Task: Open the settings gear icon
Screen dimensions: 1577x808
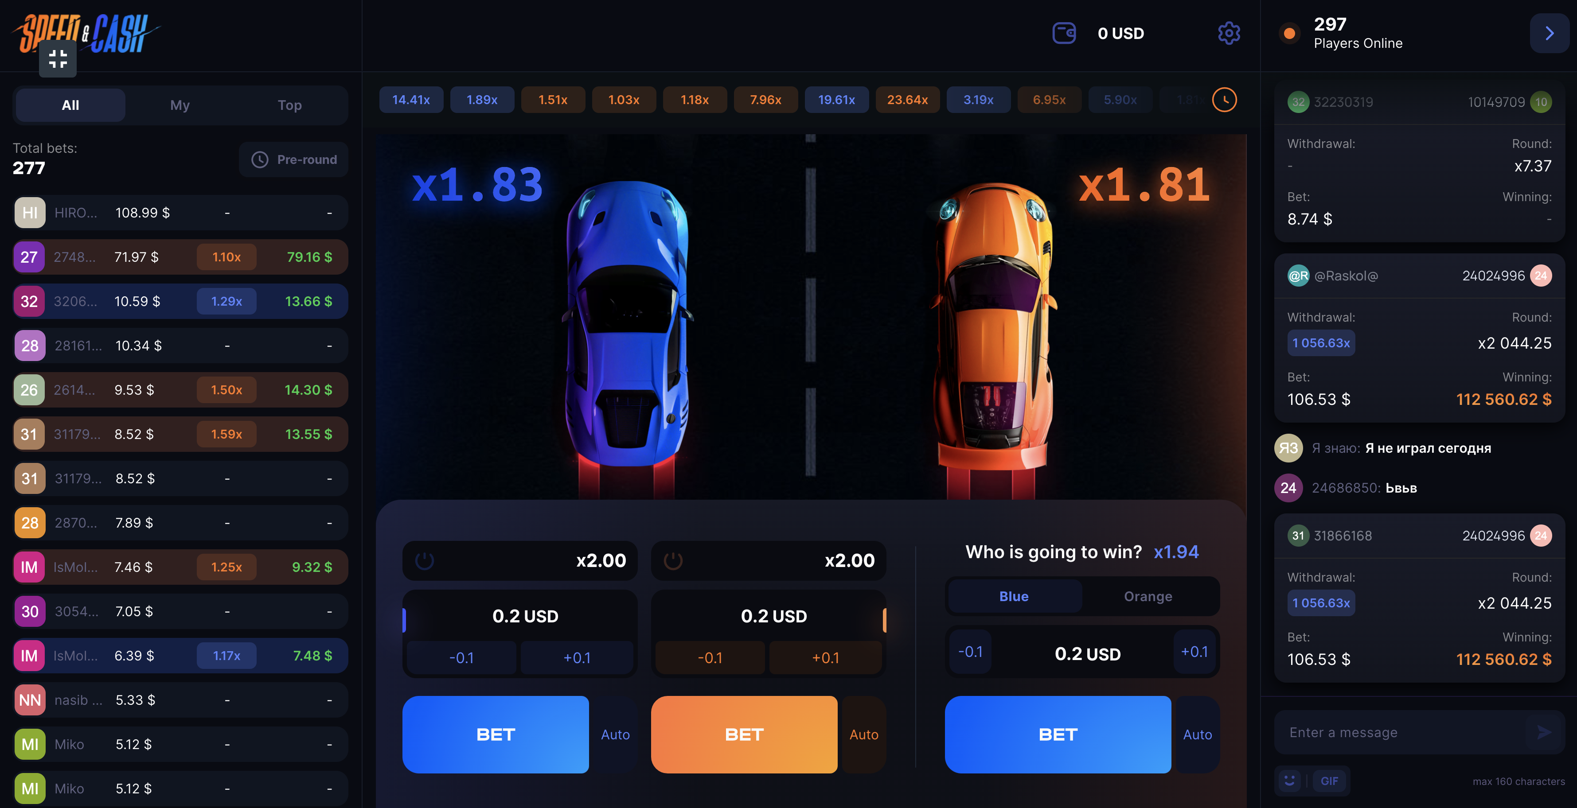Action: pyautogui.click(x=1228, y=33)
